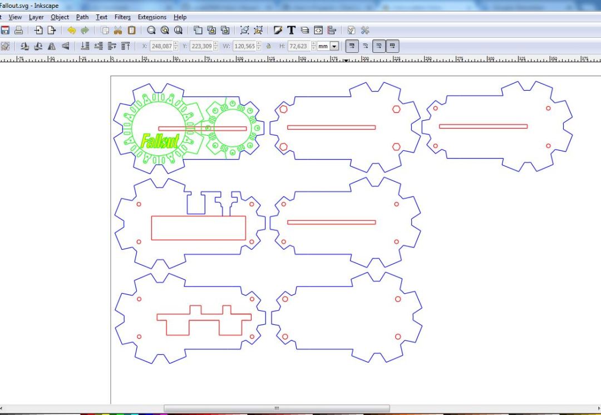Image resolution: width=601 pixels, height=415 pixels.
Task: Toggle move patterns with object button
Action: (x=392, y=46)
